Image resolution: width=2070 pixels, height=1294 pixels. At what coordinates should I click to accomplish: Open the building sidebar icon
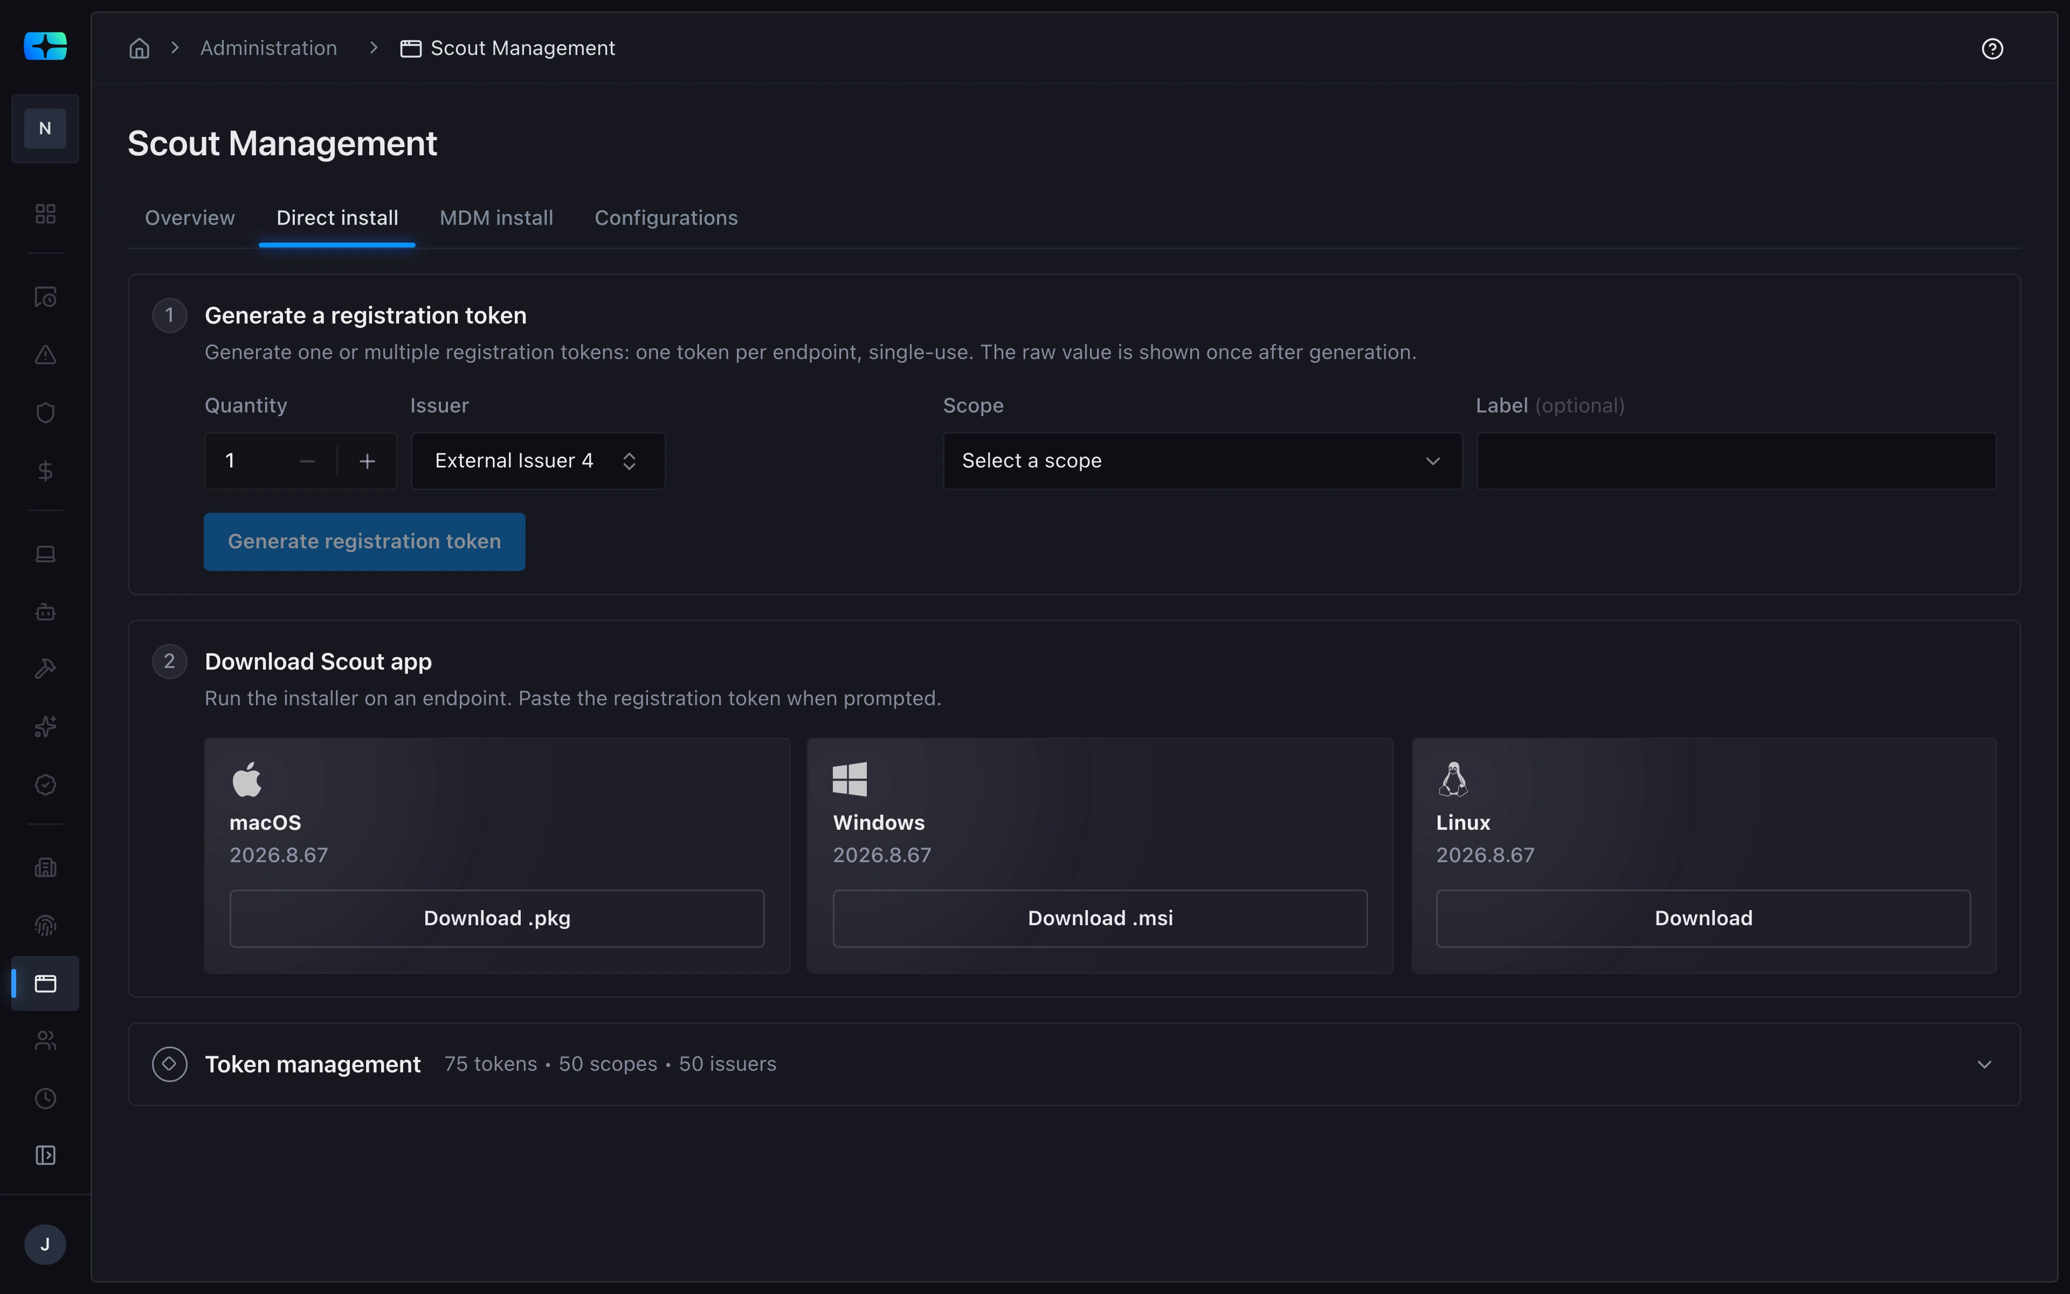coord(45,868)
